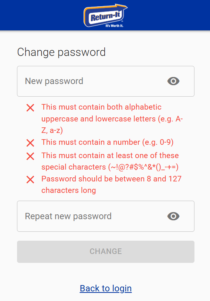This screenshot has width=210, height=301.
Task: Select the 8 and 127 characters rule text
Action: 111,185
